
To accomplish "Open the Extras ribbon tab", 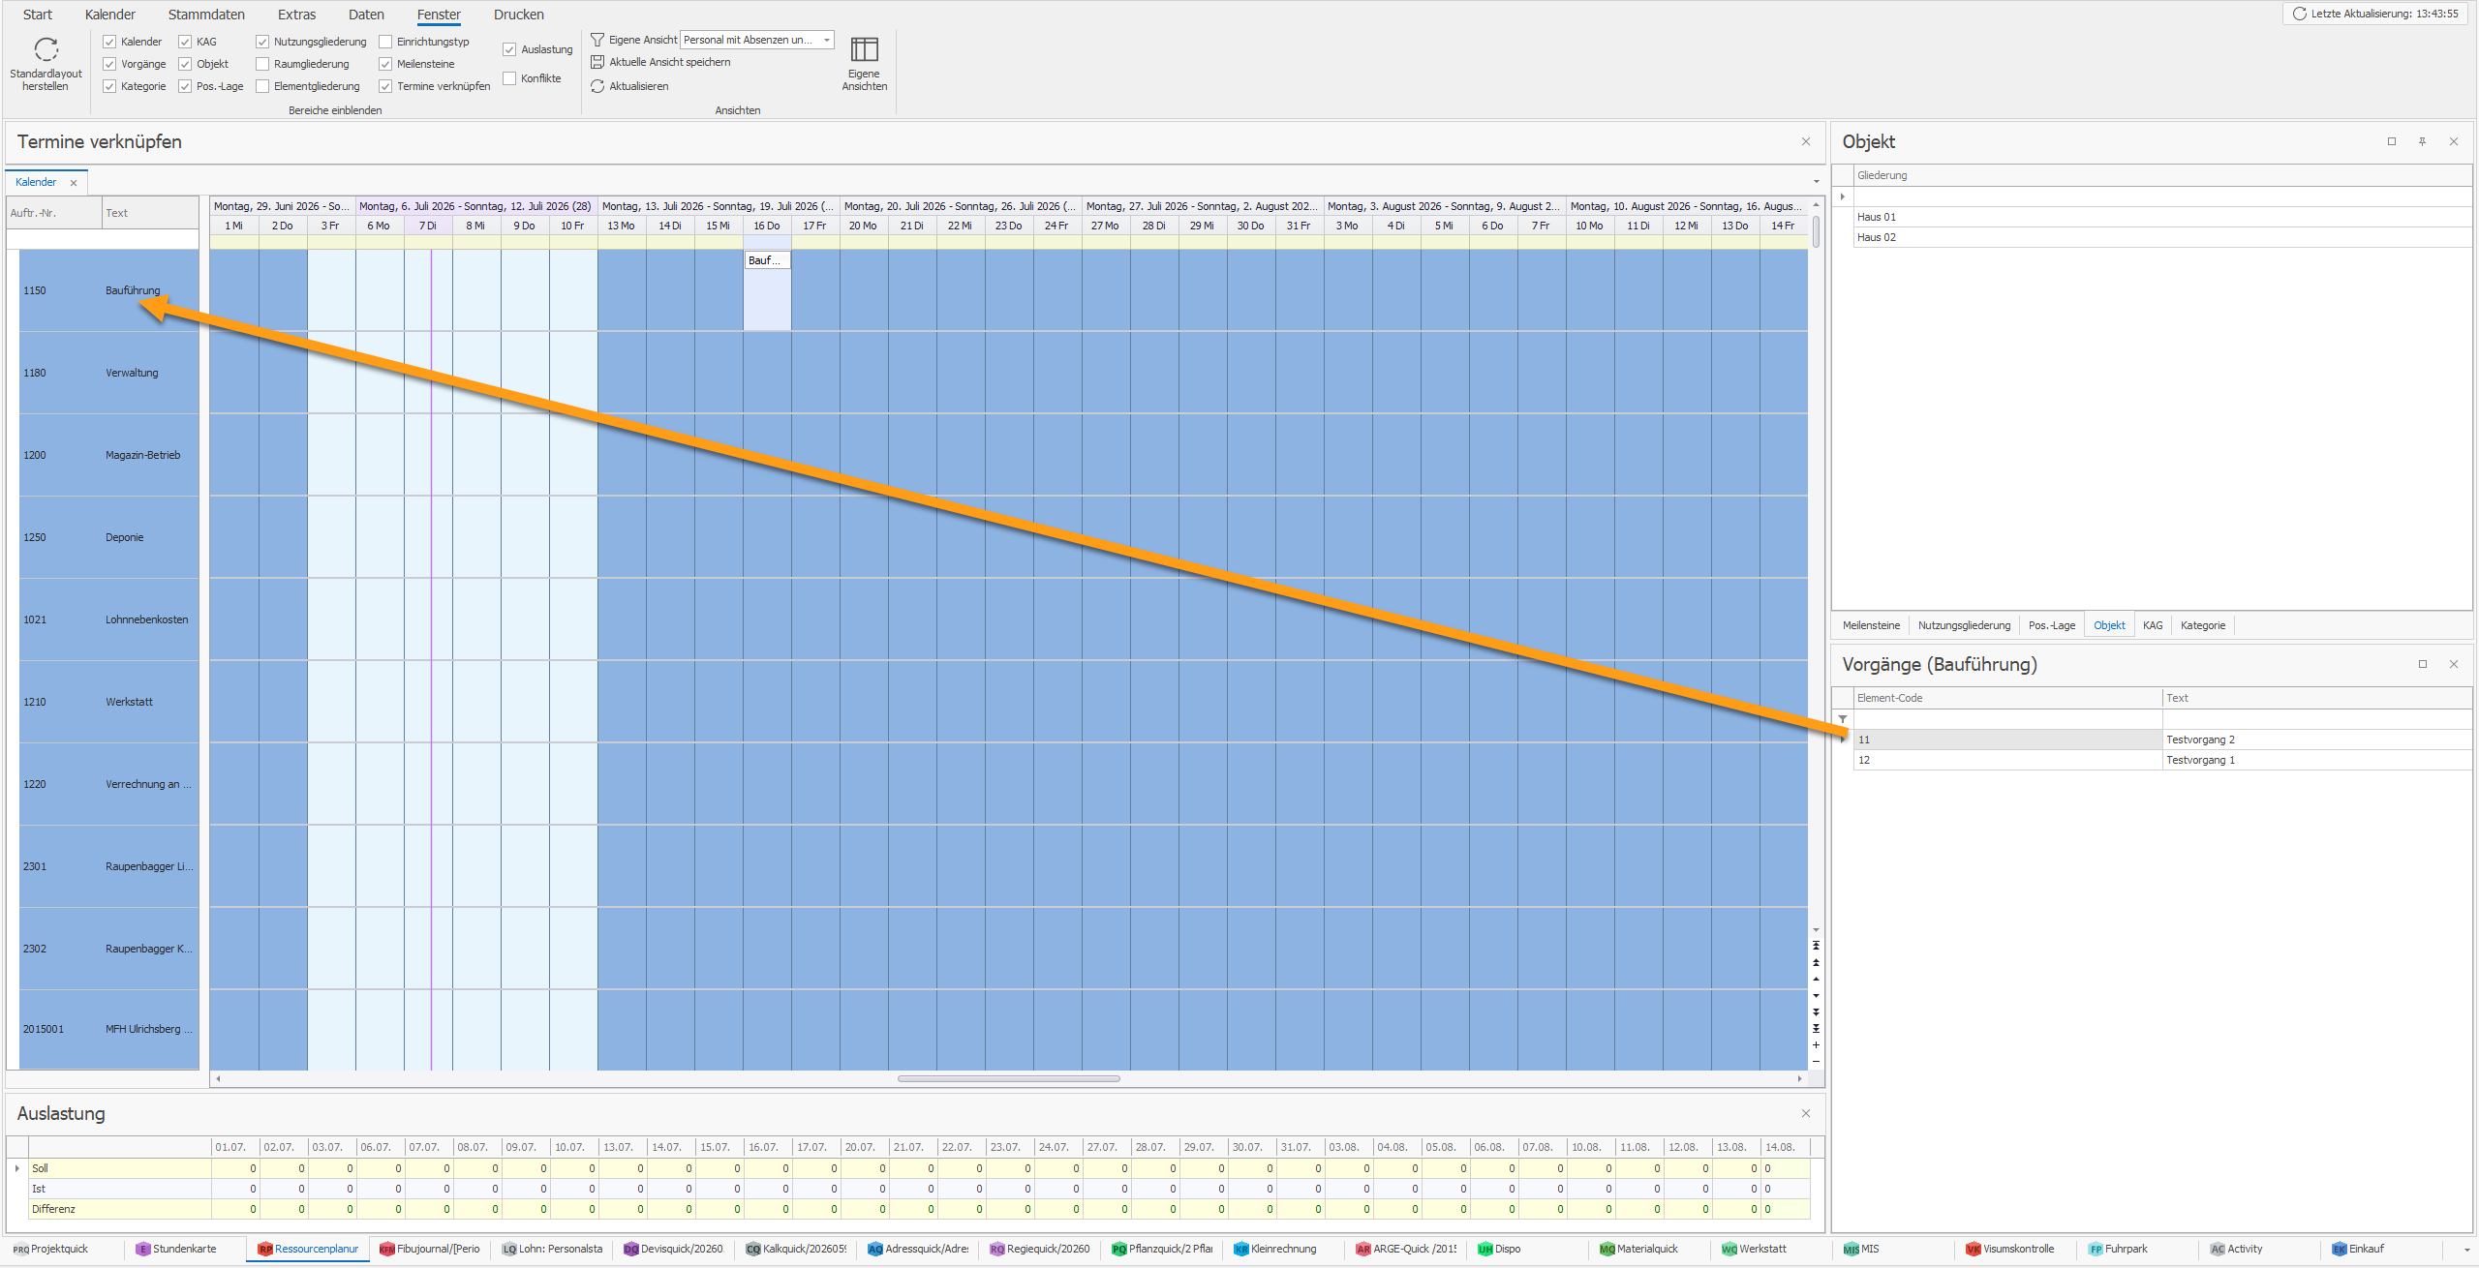I will click(x=296, y=15).
